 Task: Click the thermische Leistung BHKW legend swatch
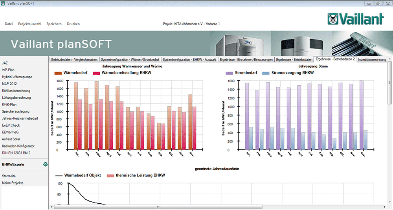click(x=110, y=176)
